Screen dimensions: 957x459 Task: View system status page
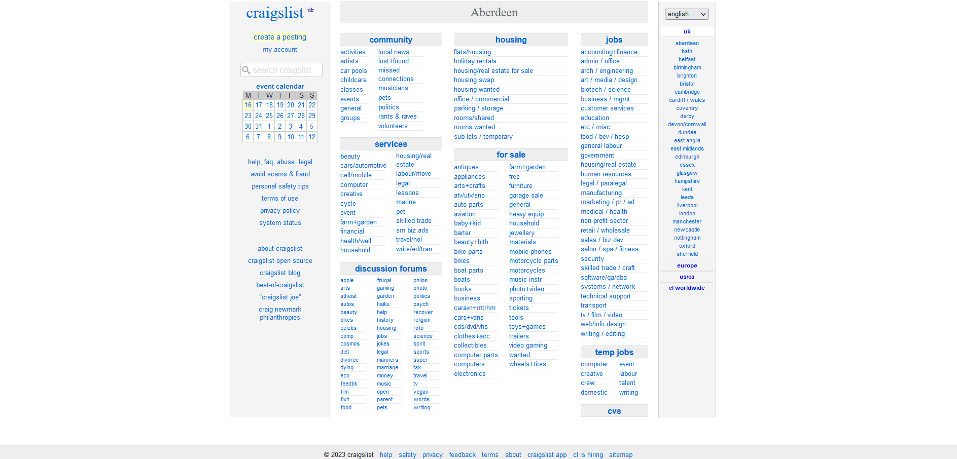280,223
